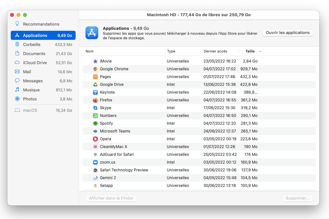Click the Skype app icon
The image size is (329, 219).
95,108
